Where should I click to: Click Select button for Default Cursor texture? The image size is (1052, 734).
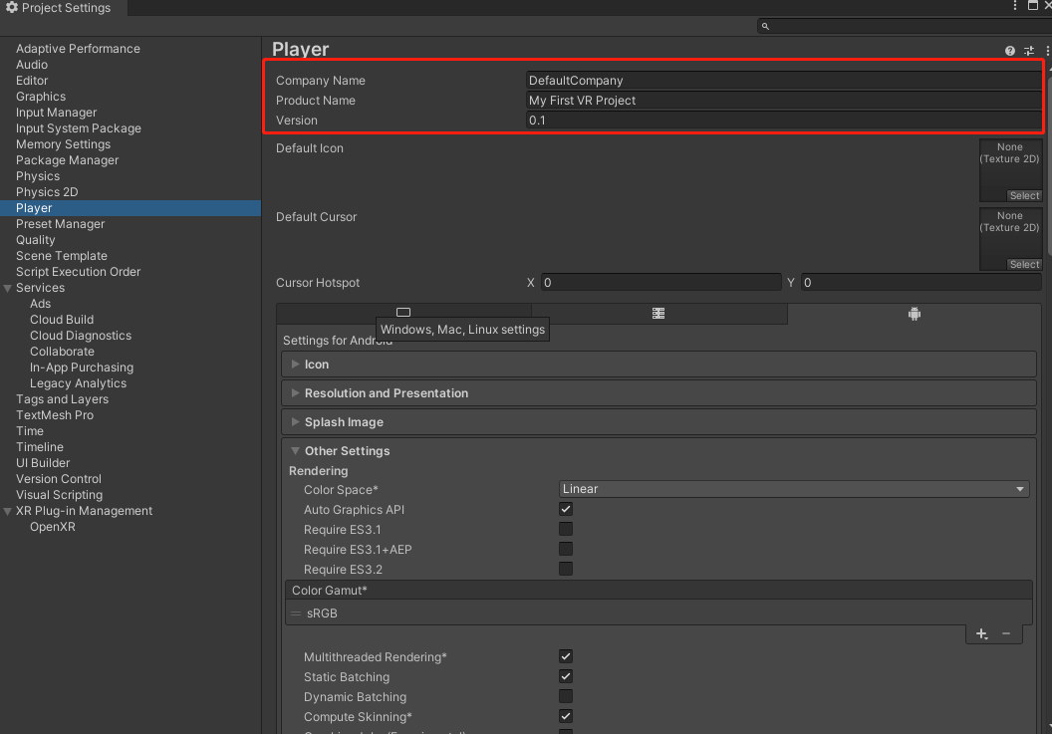tap(1024, 265)
